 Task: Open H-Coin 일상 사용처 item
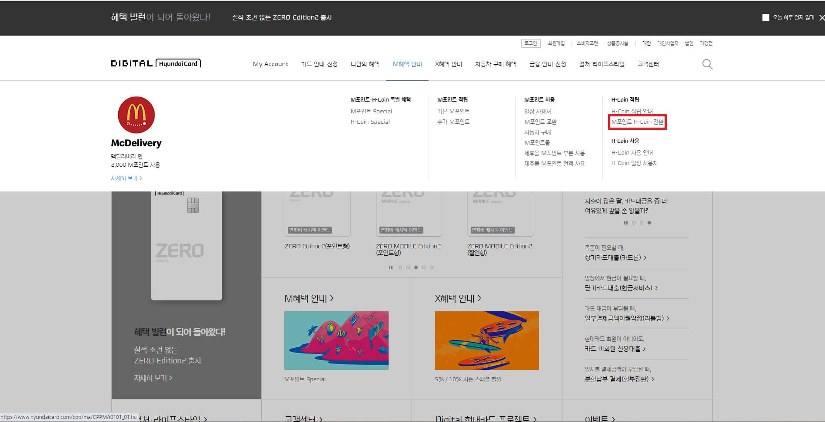coord(634,163)
